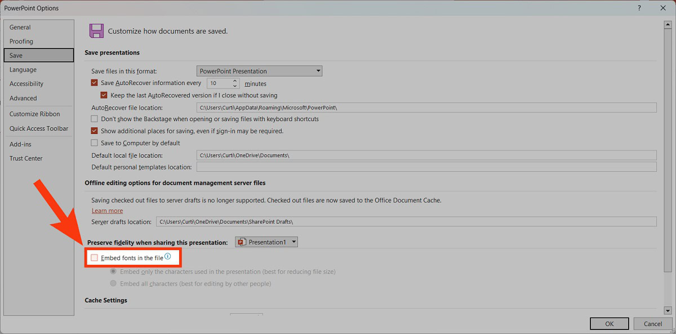Close the PowerPoint Options dialog

click(x=662, y=8)
